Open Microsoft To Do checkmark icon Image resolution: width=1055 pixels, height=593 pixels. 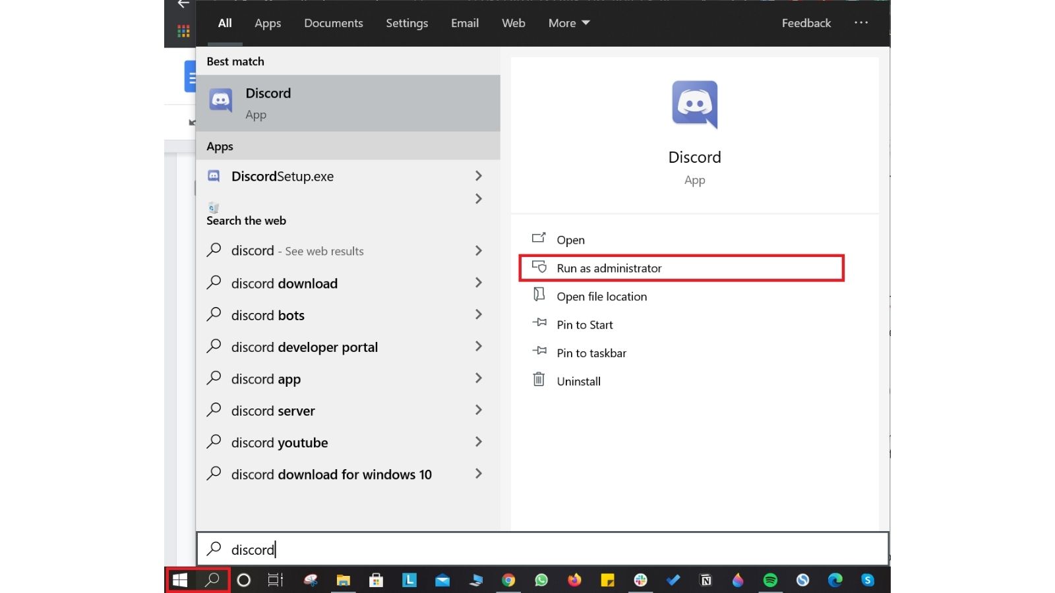tap(673, 580)
